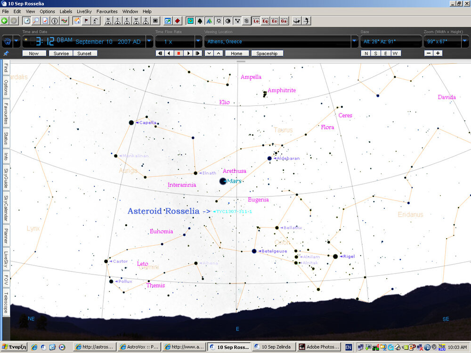Toggle the 'Lo' local grid button
The image size is (471, 353).
click(257, 21)
